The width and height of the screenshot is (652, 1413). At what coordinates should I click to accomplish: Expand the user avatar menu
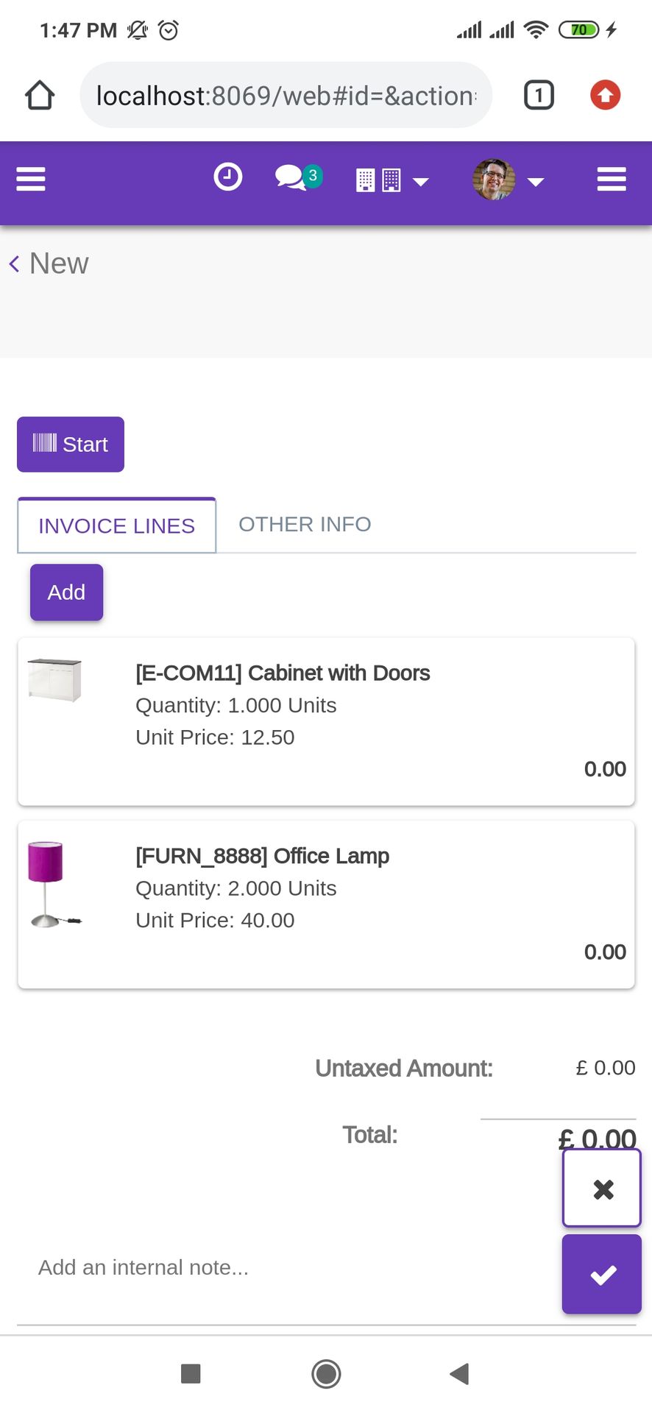[x=508, y=180]
